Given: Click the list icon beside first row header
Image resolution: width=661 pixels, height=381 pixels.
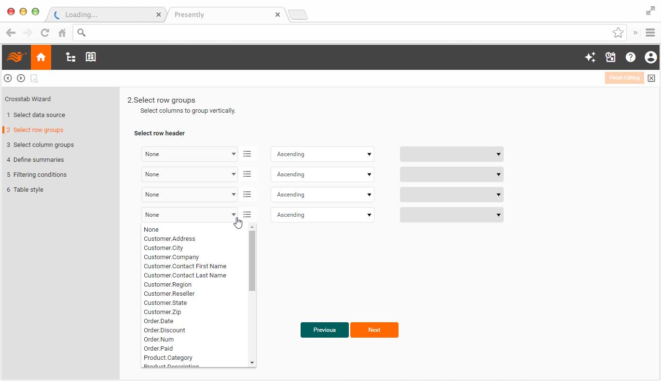Looking at the screenshot, I should click(x=247, y=154).
